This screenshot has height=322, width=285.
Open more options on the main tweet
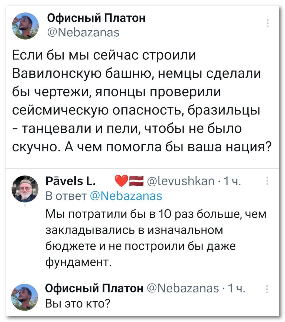(267, 24)
